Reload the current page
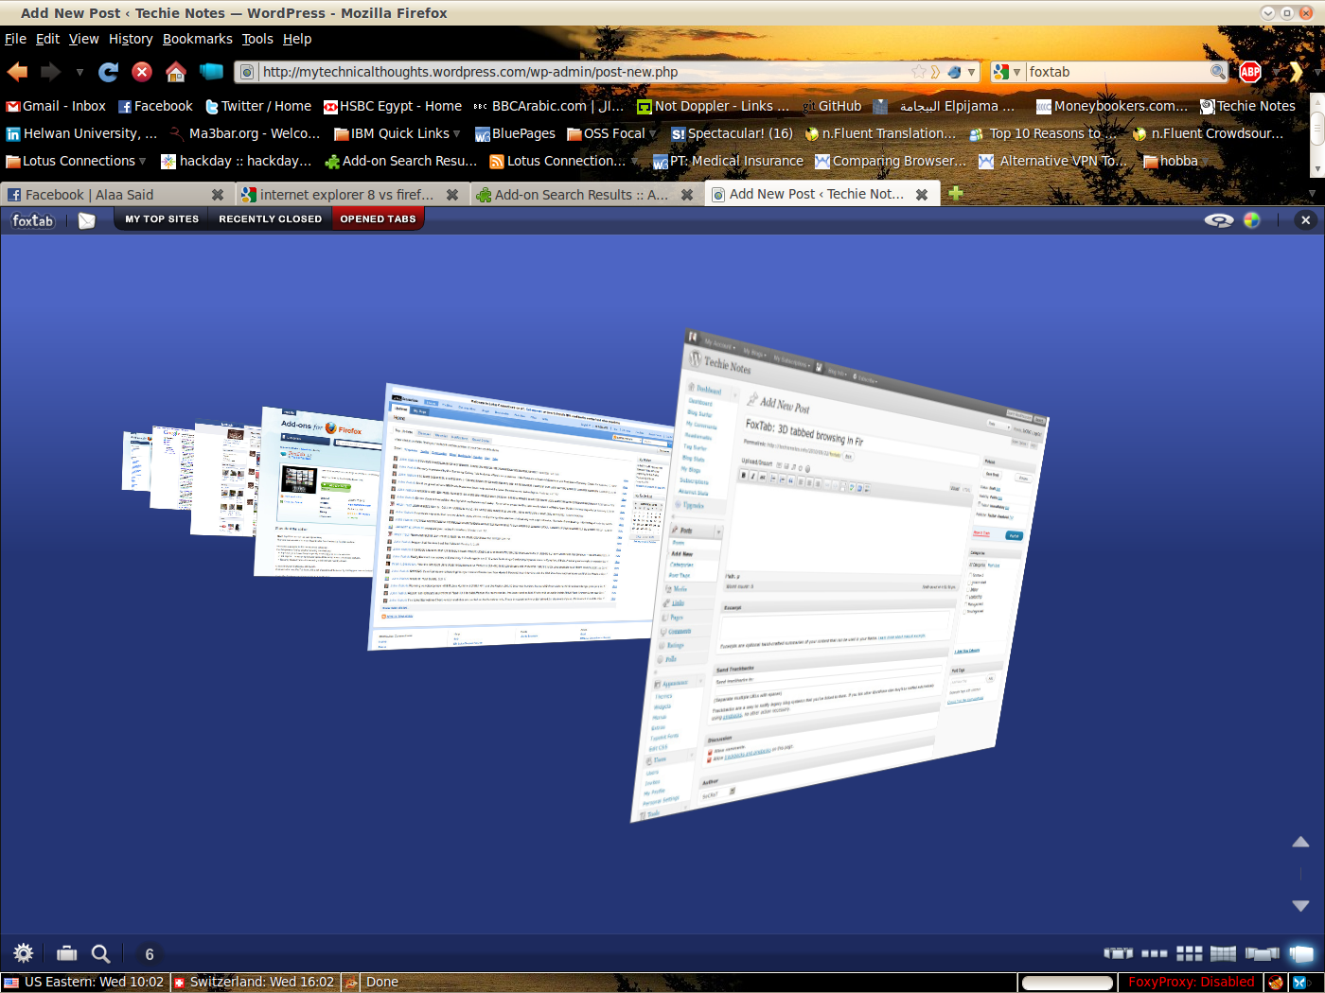The image size is (1325, 993). point(109,72)
